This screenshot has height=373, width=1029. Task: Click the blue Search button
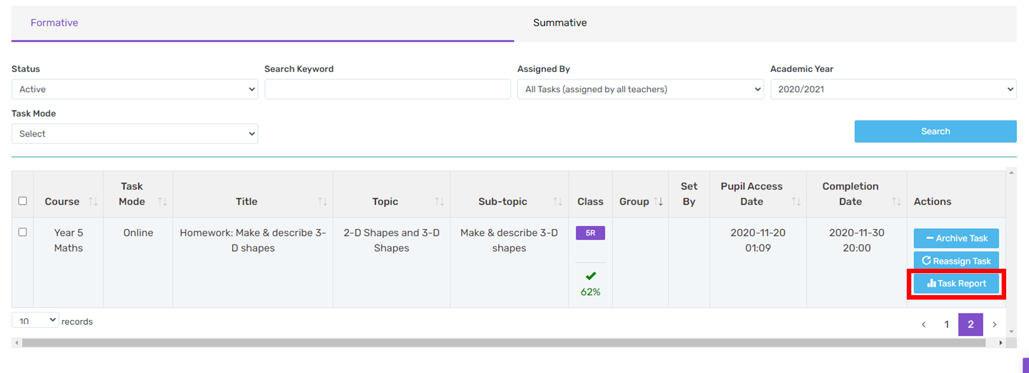[935, 132]
